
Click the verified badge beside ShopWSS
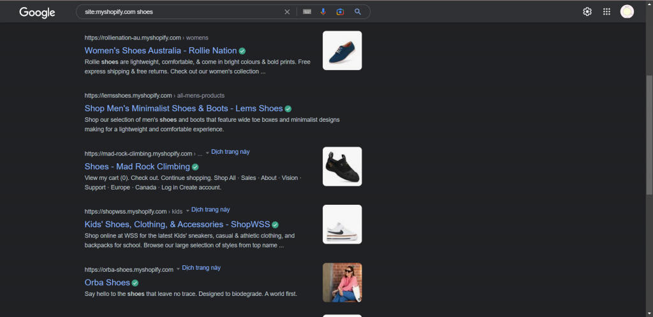click(x=275, y=225)
